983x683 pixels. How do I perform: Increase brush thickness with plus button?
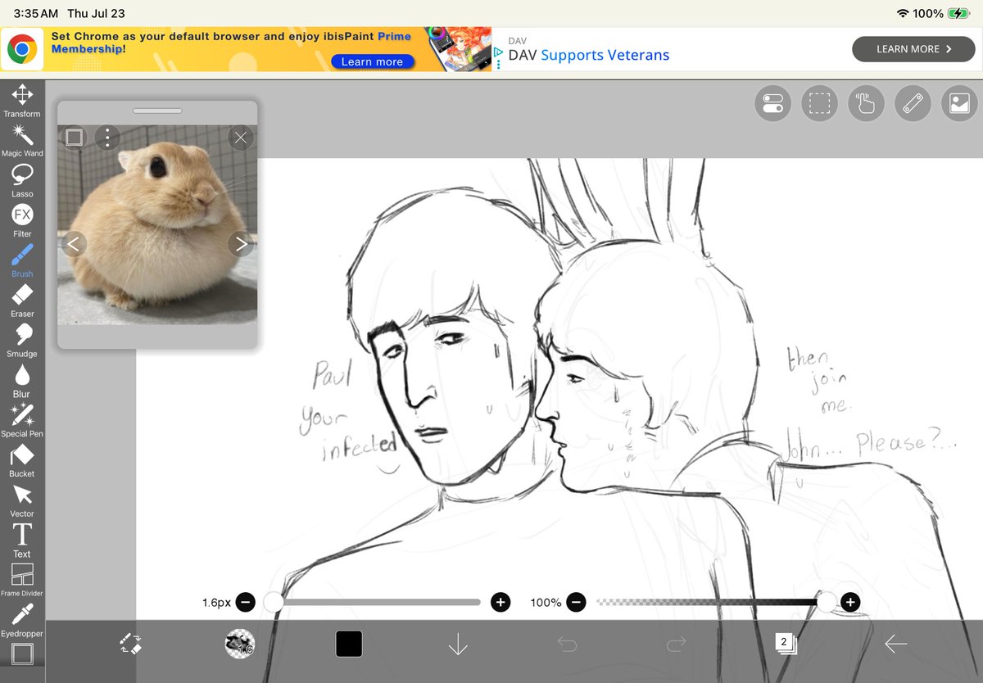501,603
